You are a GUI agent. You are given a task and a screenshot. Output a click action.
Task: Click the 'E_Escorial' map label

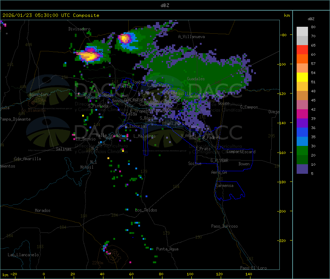136,126
